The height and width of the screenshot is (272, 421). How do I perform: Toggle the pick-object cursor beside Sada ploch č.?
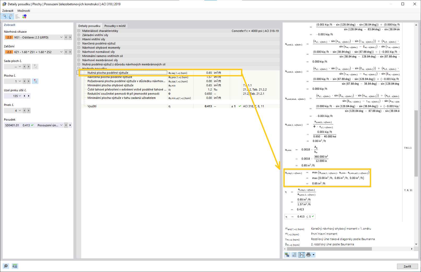[35, 66]
